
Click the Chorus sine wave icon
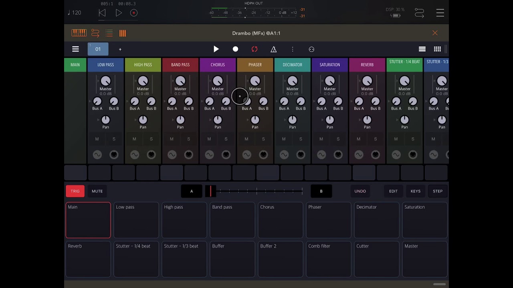[209, 155]
